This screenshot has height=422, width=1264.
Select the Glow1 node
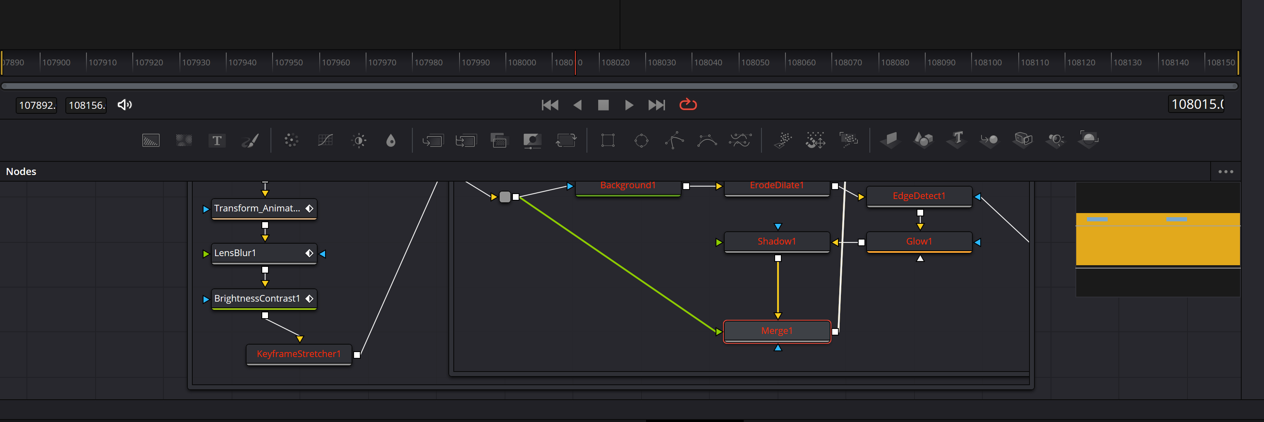pos(919,242)
